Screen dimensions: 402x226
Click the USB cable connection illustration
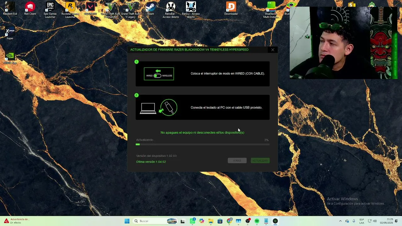coord(159,108)
